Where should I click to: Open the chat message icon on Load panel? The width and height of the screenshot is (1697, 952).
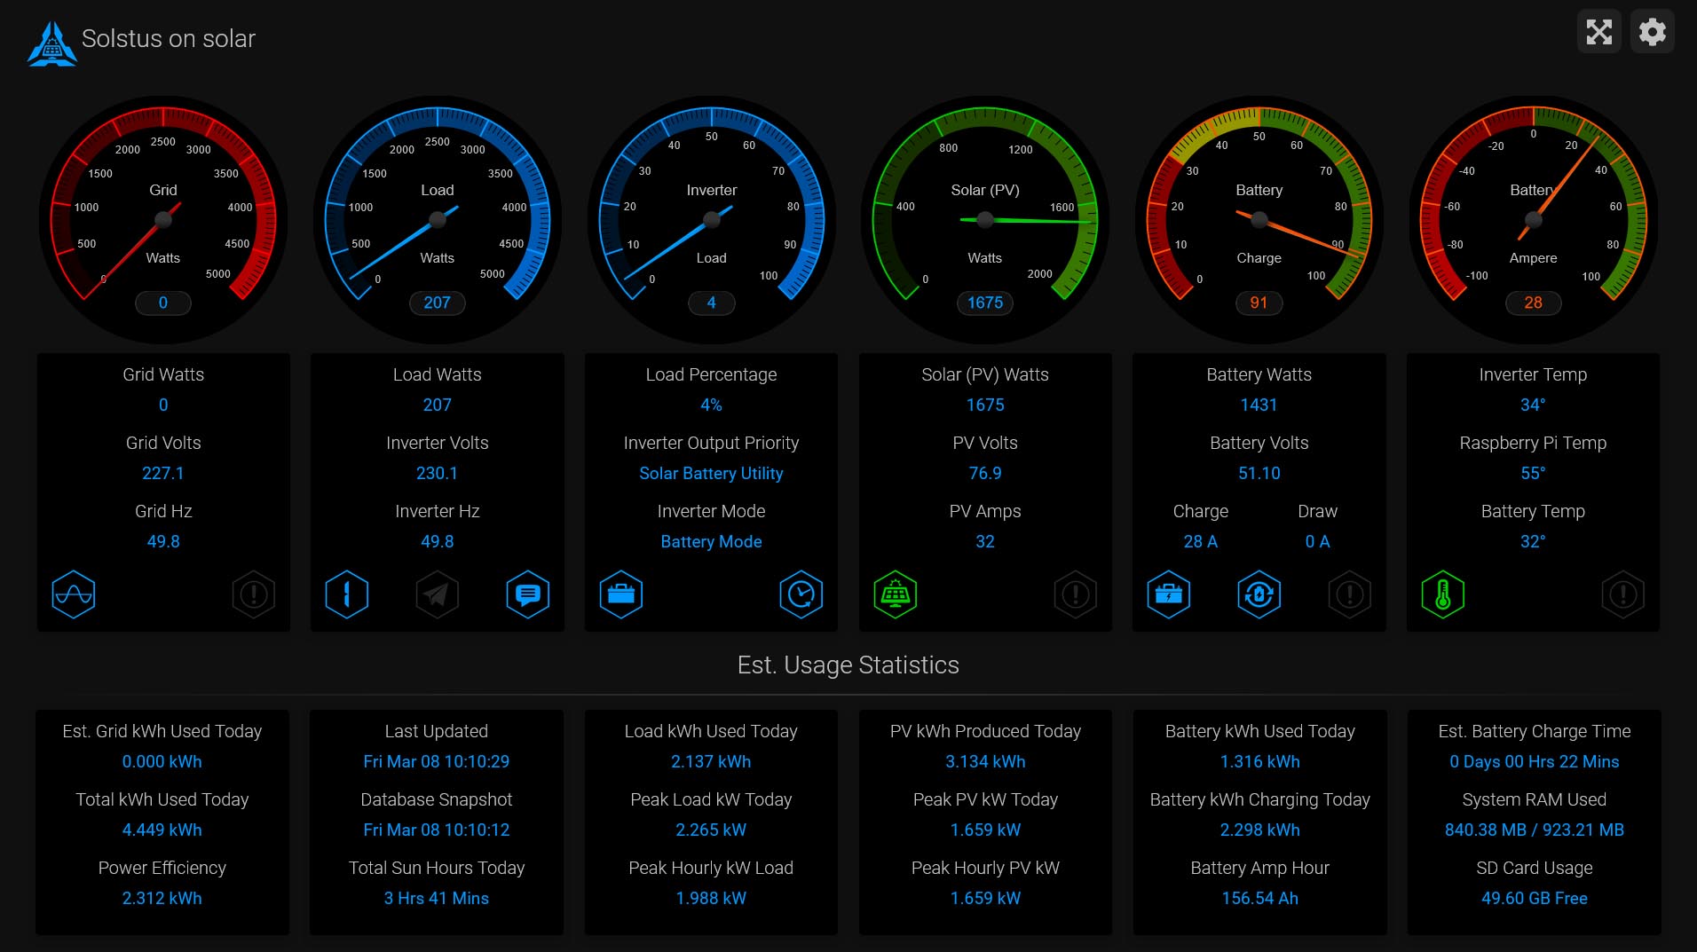tap(527, 594)
